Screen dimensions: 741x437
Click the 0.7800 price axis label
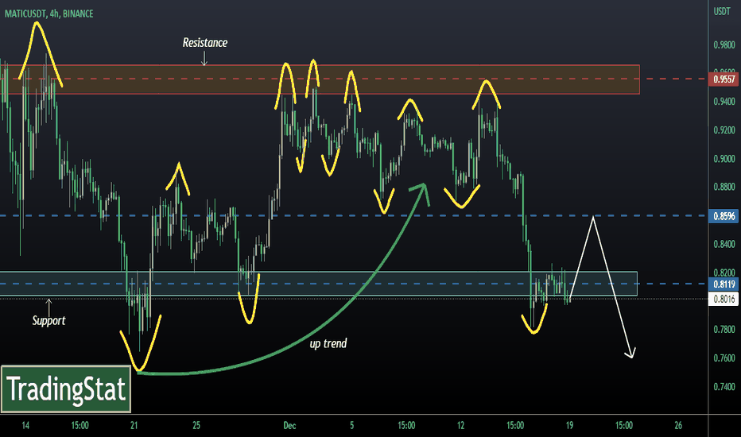pos(724,329)
